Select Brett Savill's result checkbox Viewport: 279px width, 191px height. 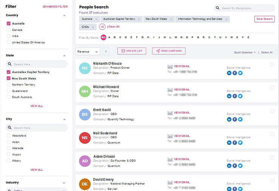(x=272, y=111)
